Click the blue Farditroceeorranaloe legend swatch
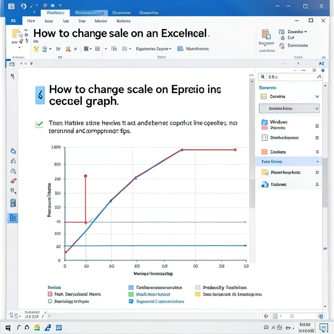Viewport: 334px width, 334px height. pos(131,288)
